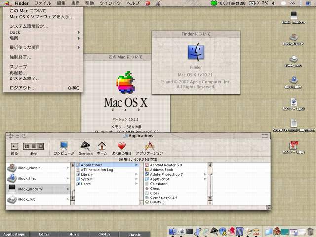Select the iBook_sub desktop drive icon

tap(293, 61)
